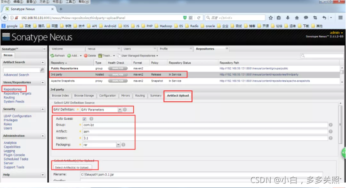Close the Users panel tab
This screenshot has width=346, height=188.
point(155,48)
